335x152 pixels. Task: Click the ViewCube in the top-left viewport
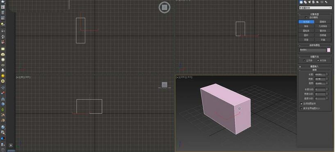coord(164,7)
